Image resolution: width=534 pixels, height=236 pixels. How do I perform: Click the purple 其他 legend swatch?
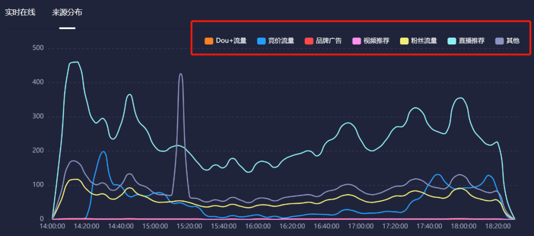pyautogui.click(x=499, y=41)
